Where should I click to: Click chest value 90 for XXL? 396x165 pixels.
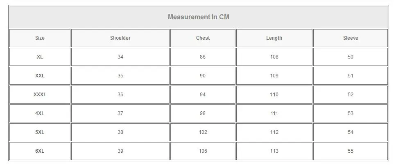point(203,76)
